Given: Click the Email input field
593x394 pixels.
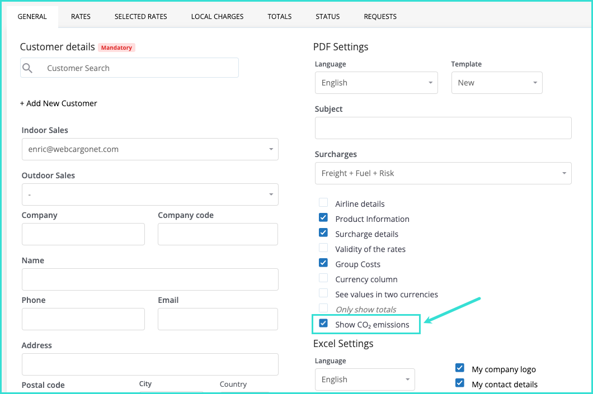Looking at the screenshot, I should (218, 319).
